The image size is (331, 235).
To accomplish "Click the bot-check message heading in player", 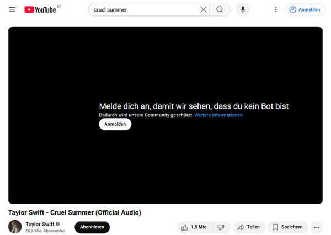I will click(194, 106).
